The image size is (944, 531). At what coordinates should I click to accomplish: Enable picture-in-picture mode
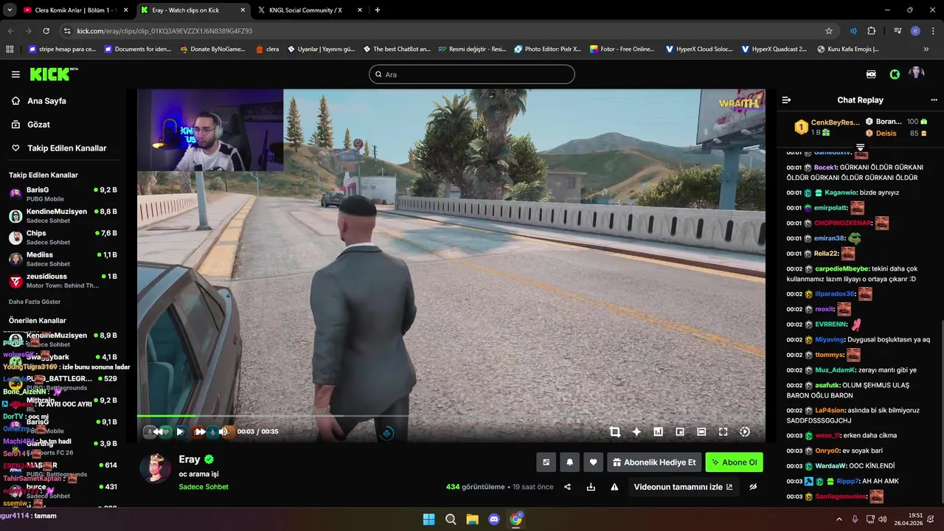pos(680,432)
